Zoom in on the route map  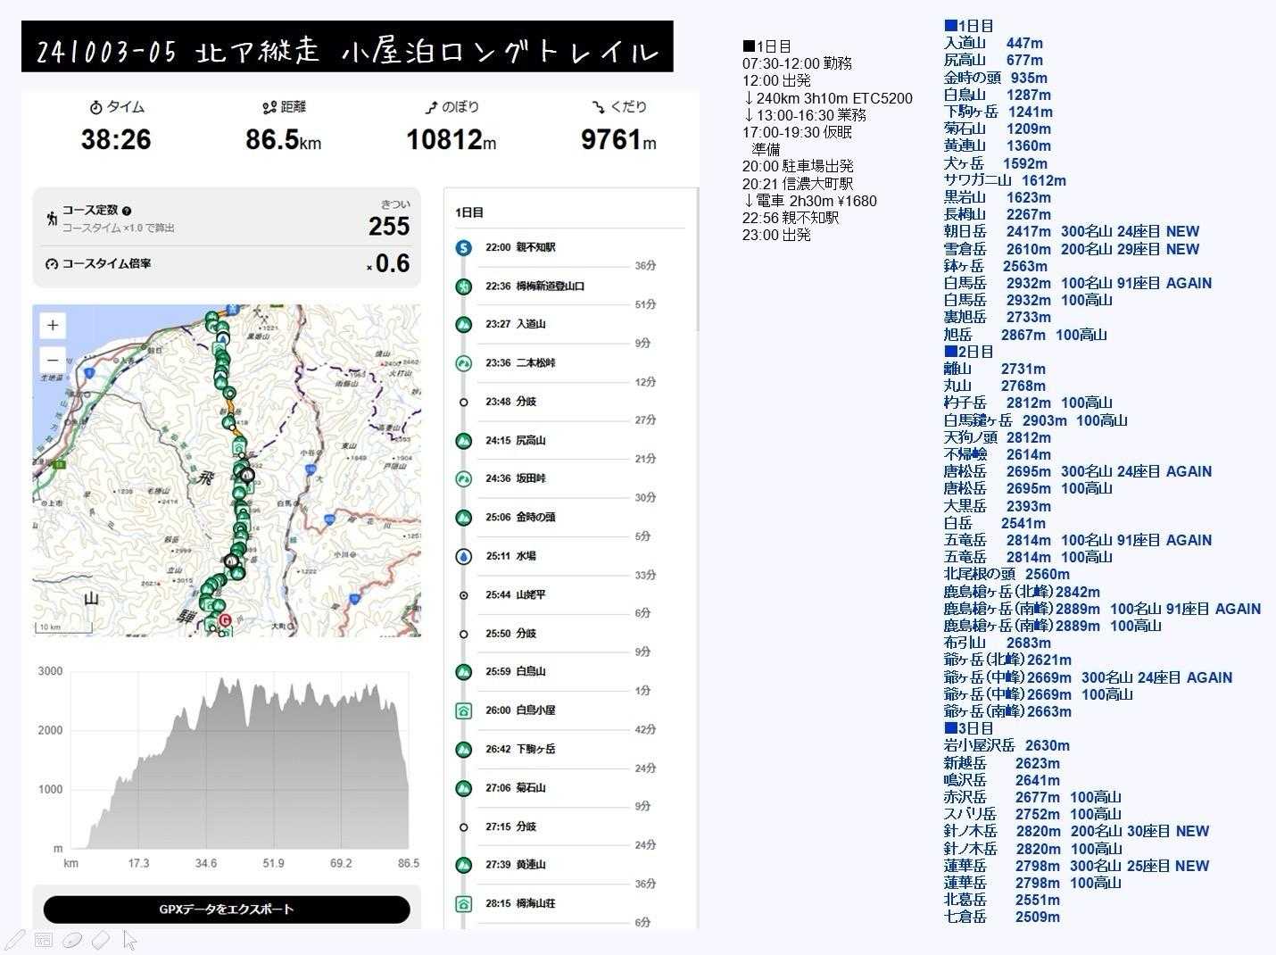point(53,326)
